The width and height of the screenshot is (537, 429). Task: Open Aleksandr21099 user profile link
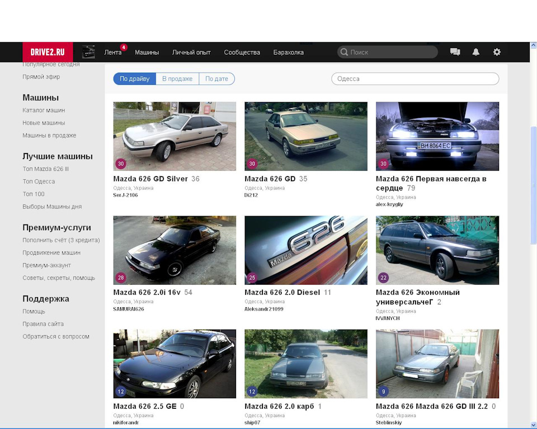click(x=263, y=309)
